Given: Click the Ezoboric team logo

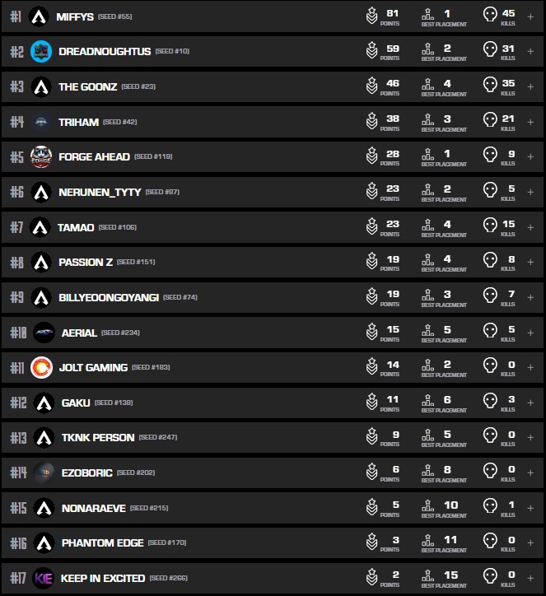Looking at the screenshot, I should [44, 473].
